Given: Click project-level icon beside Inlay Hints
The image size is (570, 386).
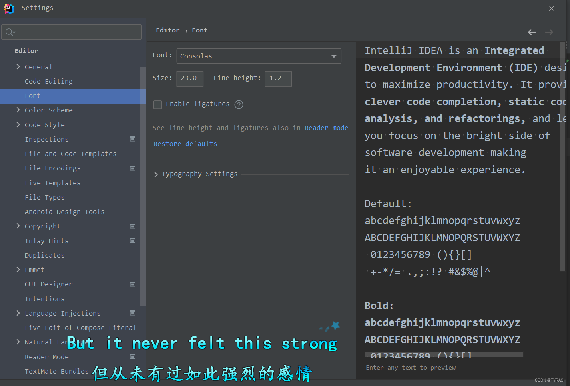Looking at the screenshot, I should pyautogui.click(x=132, y=240).
